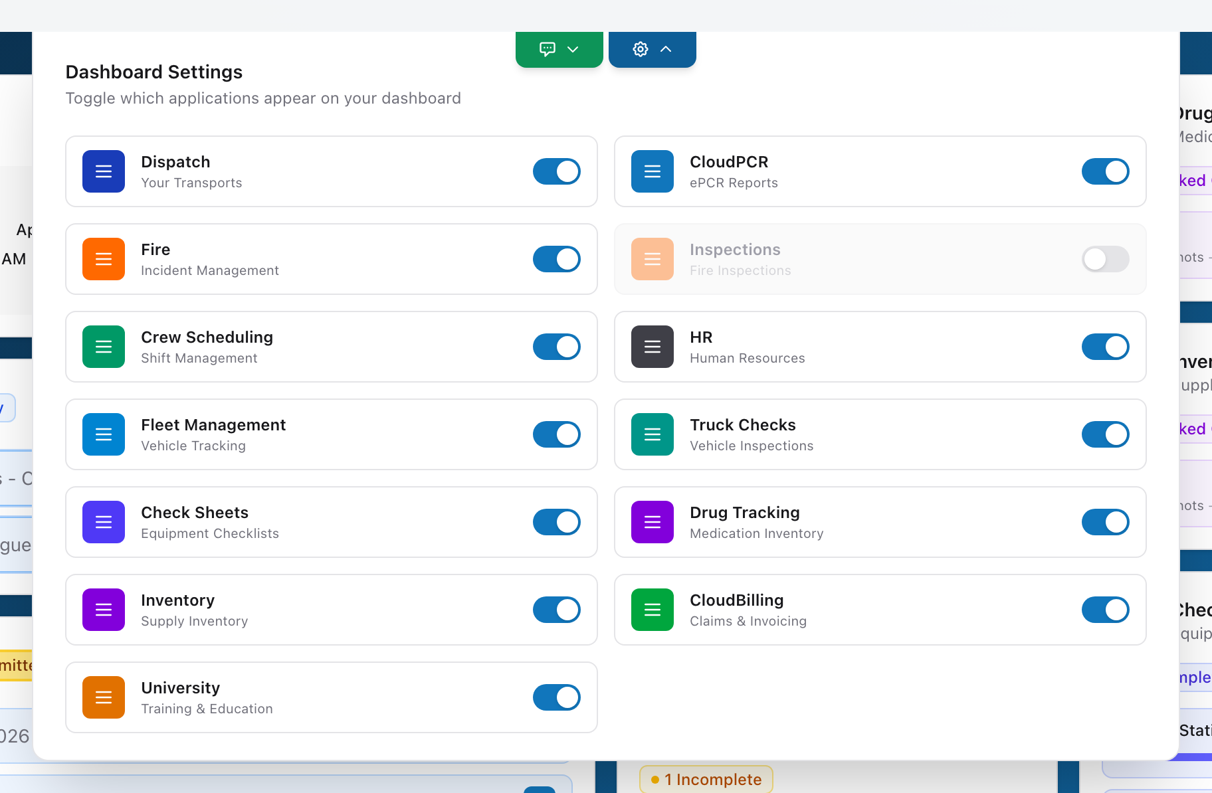Toggle off CloudBilling

click(x=1106, y=610)
